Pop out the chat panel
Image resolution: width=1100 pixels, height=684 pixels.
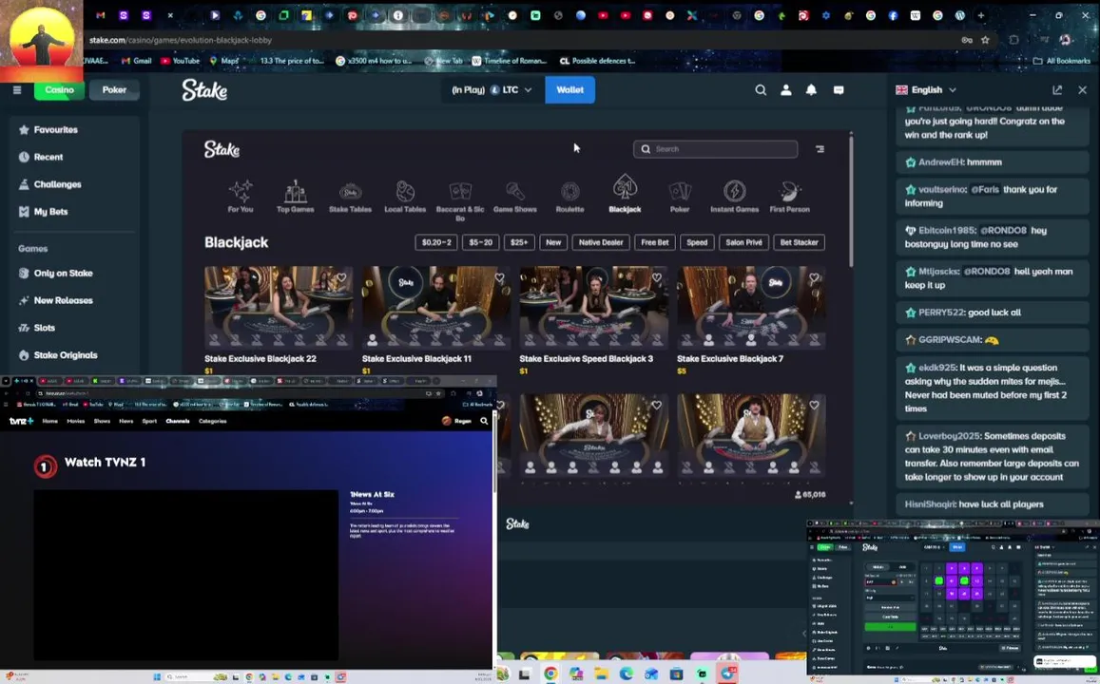(1057, 89)
